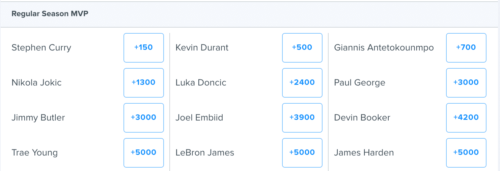Viewport: 500px width, 171px height.
Task: Select LeBron James +5000 odds
Action: 302,153
